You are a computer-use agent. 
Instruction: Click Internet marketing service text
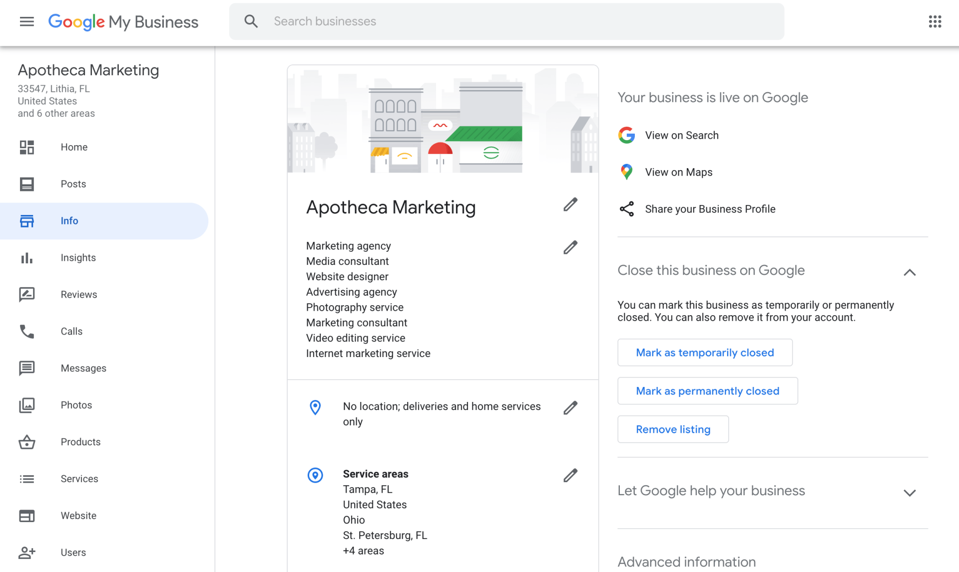[x=368, y=354]
